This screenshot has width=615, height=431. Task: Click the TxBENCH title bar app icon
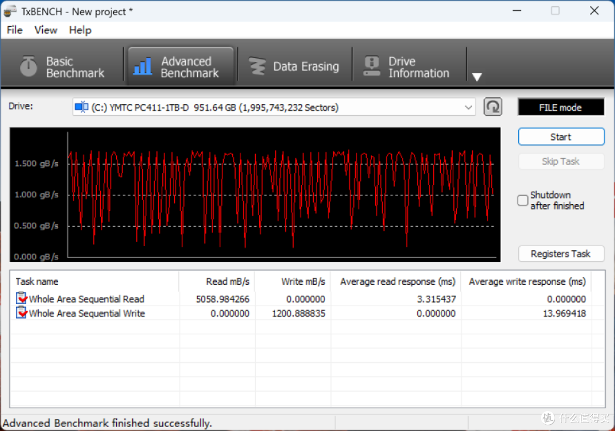[x=10, y=11]
